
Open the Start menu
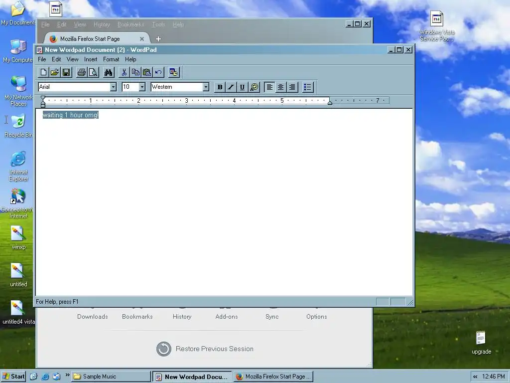(x=13, y=377)
